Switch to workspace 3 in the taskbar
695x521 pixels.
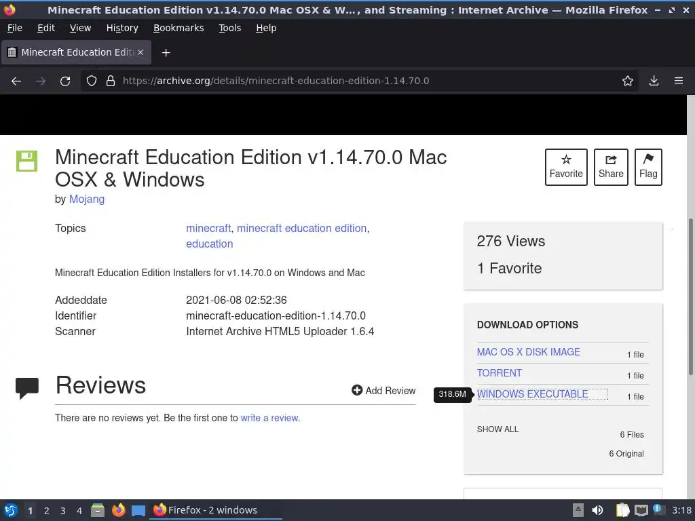coord(63,511)
